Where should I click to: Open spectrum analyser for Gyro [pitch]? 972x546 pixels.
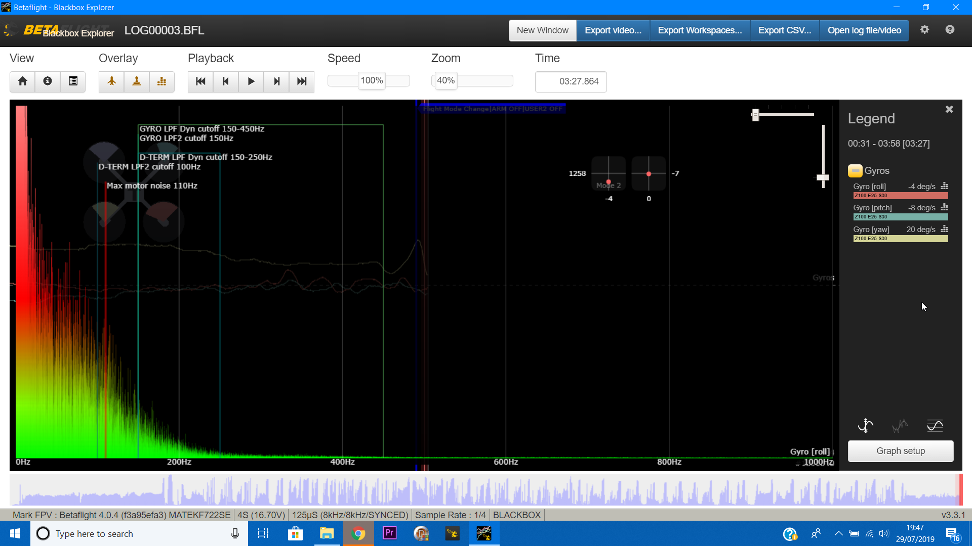(x=944, y=208)
